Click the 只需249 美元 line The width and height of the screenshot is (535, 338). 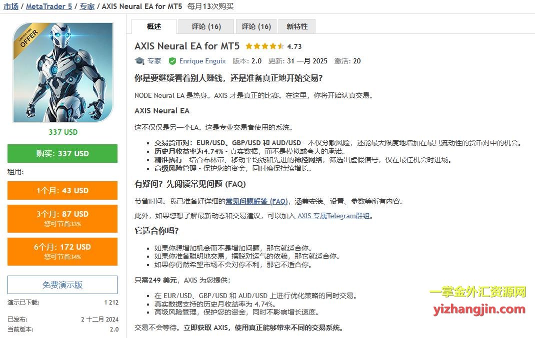coord(182,280)
